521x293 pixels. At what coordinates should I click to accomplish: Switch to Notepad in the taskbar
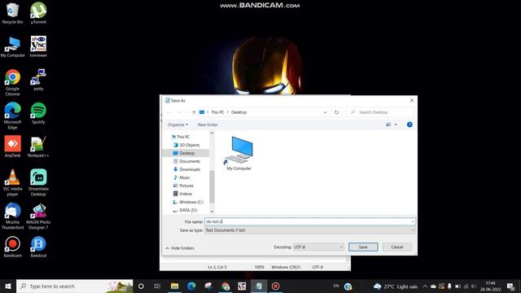259,286
